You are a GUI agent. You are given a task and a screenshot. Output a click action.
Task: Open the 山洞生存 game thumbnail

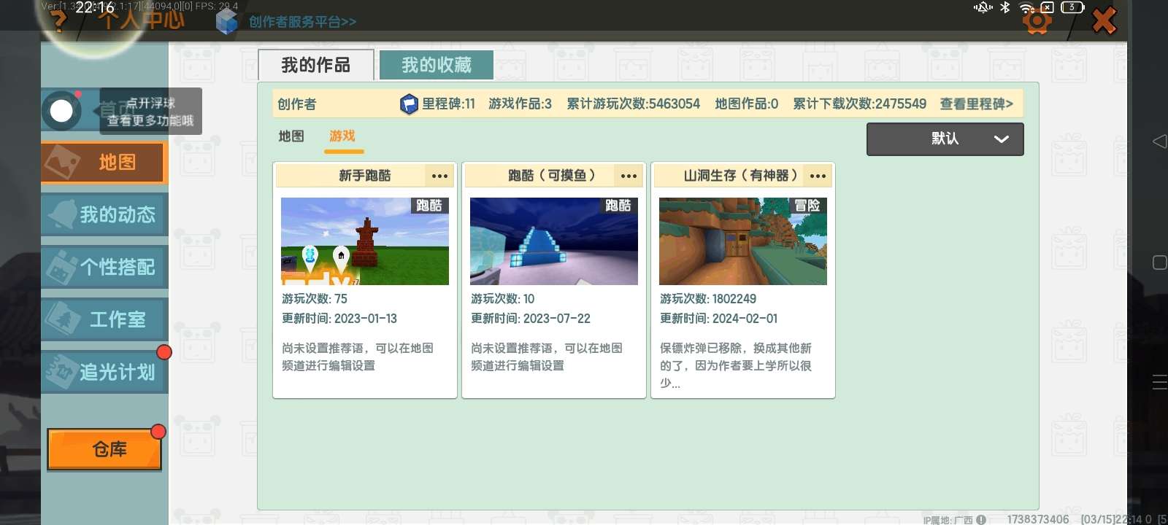[x=742, y=241]
